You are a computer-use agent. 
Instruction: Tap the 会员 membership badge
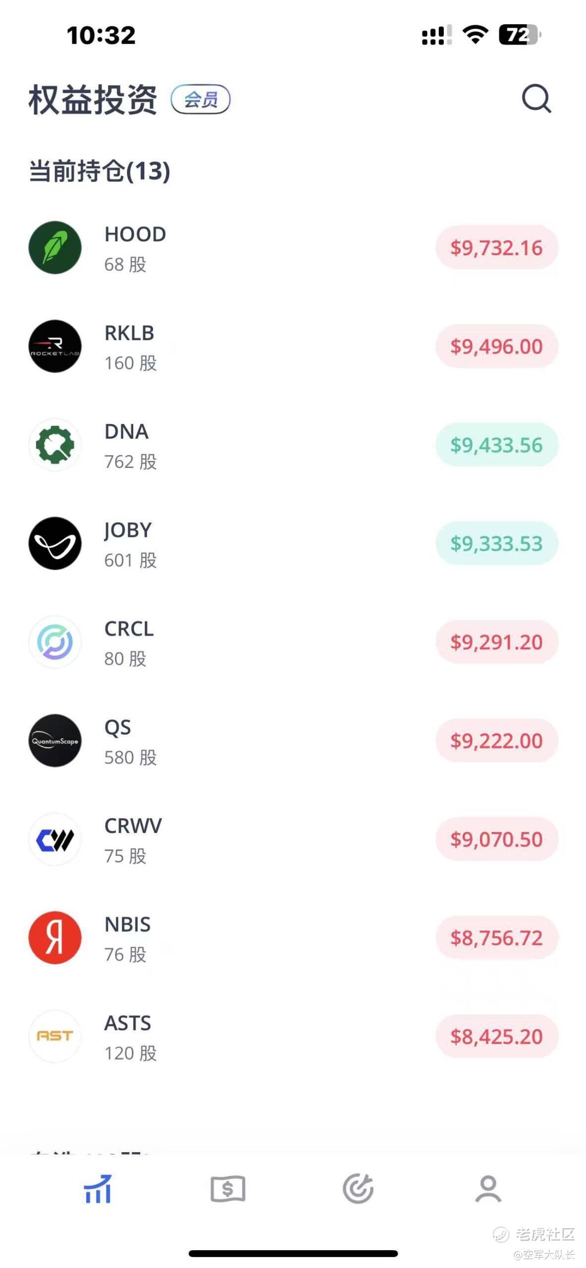(x=201, y=100)
